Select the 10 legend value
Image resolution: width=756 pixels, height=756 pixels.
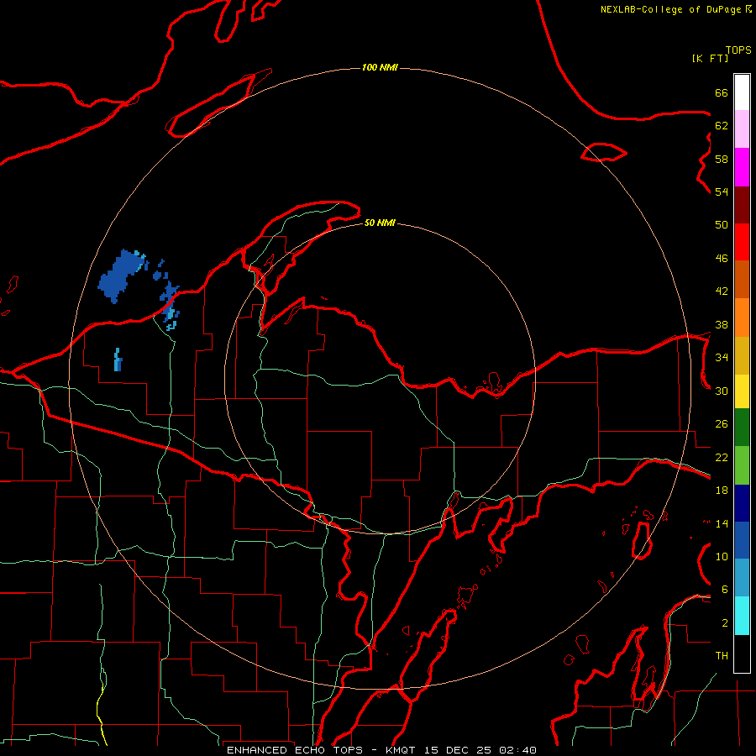pyautogui.click(x=722, y=557)
